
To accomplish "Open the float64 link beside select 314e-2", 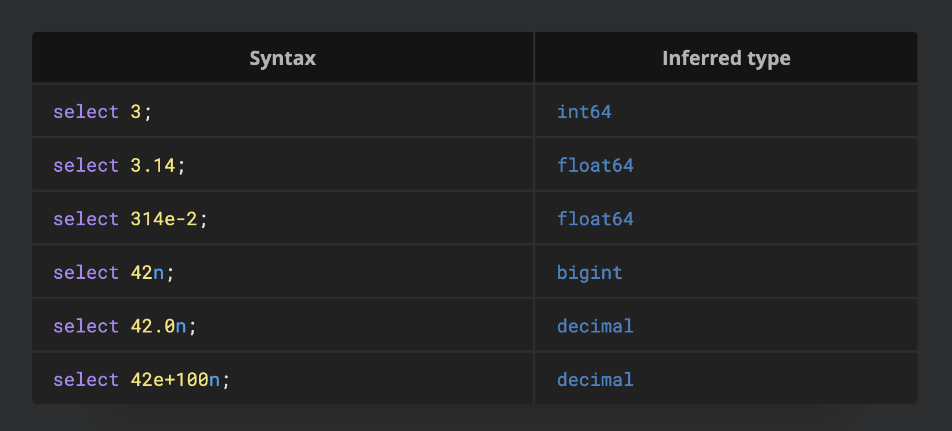I will [x=595, y=219].
